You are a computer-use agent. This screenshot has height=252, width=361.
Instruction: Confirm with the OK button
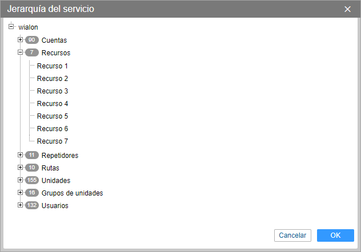click(x=335, y=235)
